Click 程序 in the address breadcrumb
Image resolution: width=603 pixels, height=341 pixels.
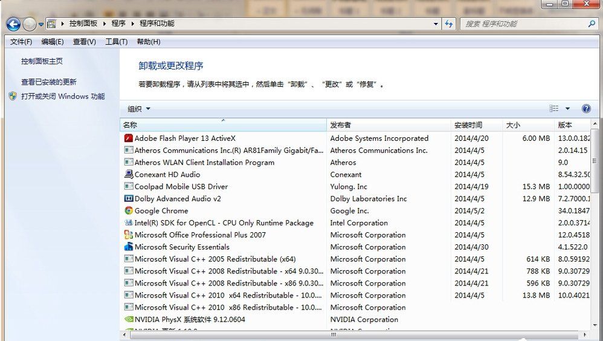[x=118, y=24]
